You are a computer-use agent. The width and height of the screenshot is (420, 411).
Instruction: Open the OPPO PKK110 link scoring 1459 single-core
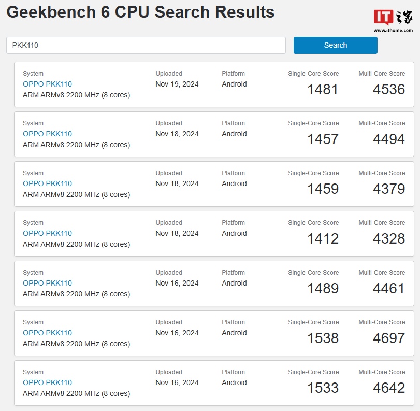pos(47,183)
